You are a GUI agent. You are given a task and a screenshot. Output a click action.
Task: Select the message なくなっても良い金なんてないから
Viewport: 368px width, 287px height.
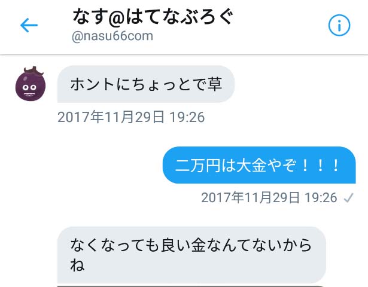(191, 255)
